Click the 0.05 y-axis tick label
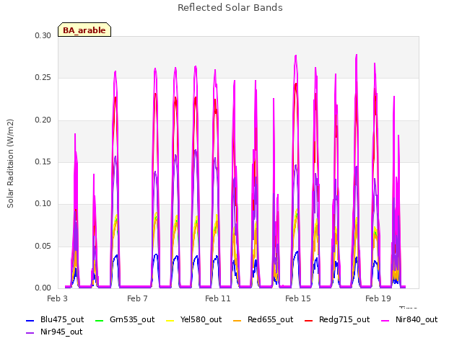 pos(43,247)
